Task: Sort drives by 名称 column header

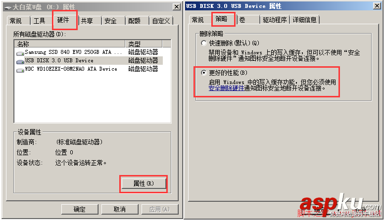Action: (70, 44)
